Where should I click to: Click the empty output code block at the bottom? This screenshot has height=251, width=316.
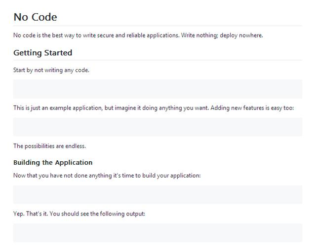[158, 232]
